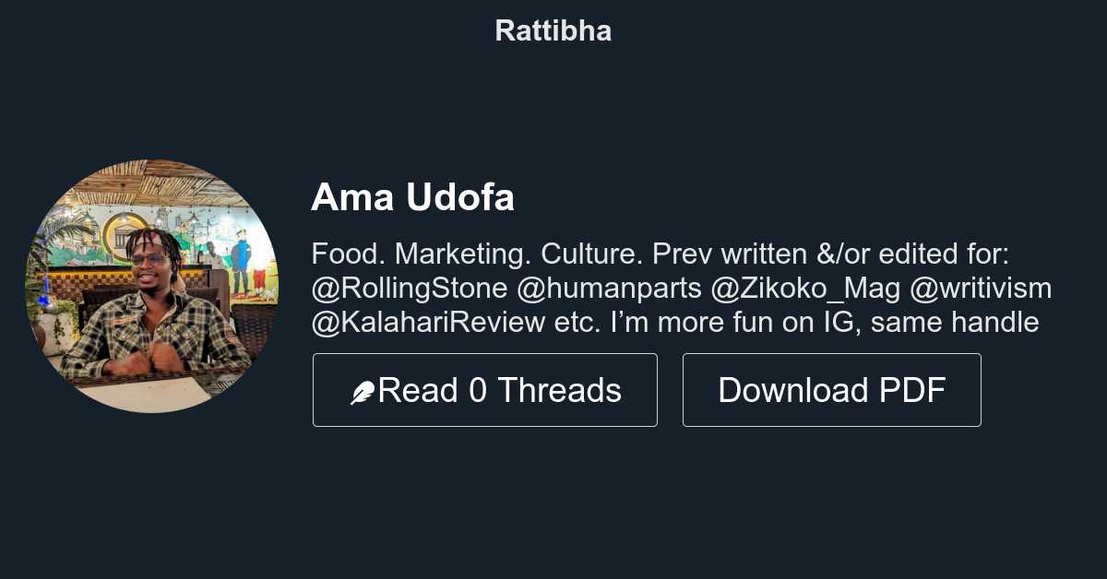1107x579 pixels.
Task: Open Ama Udofa's profile picture
Action: pyautogui.click(x=152, y=283)
